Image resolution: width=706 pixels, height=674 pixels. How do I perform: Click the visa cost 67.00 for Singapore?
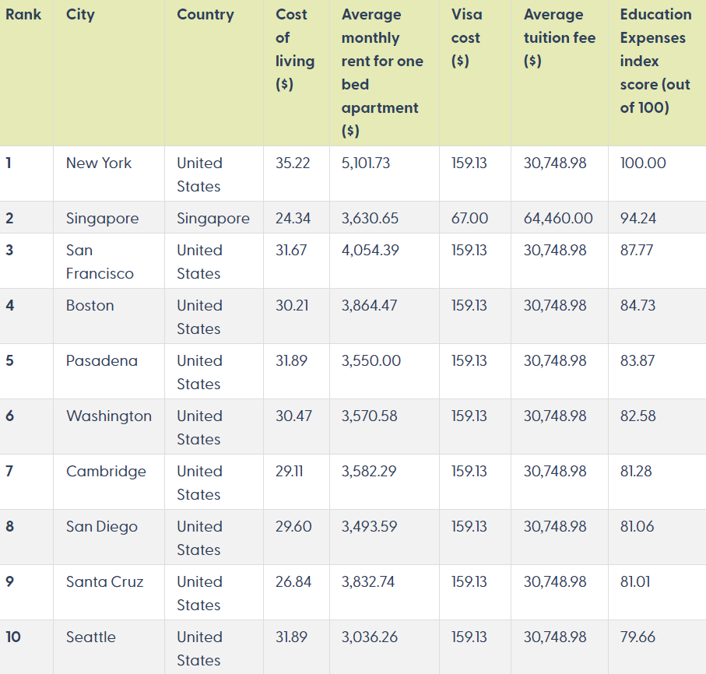click(469, 219)
